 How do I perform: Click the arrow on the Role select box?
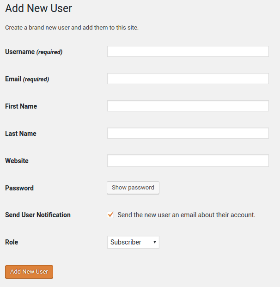click(x=154, y=242)
